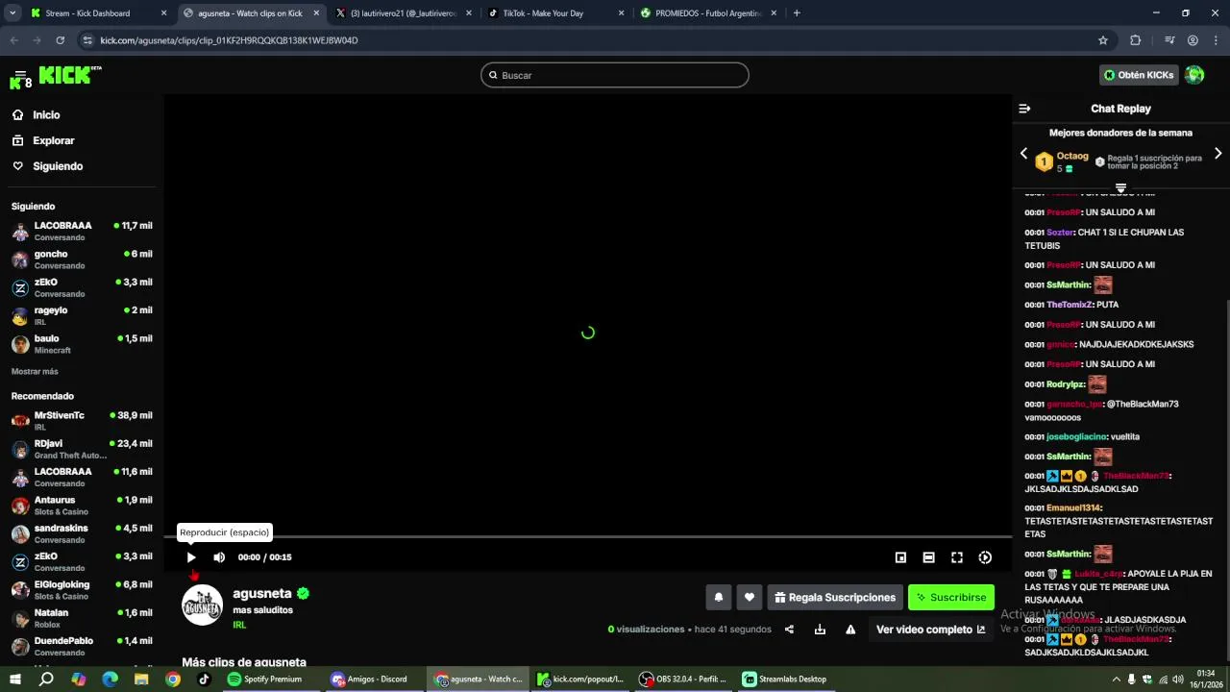Toggle theater mode in player
Screen dimensions: 1230x692
pyautogui.click(x=928, y=557)
